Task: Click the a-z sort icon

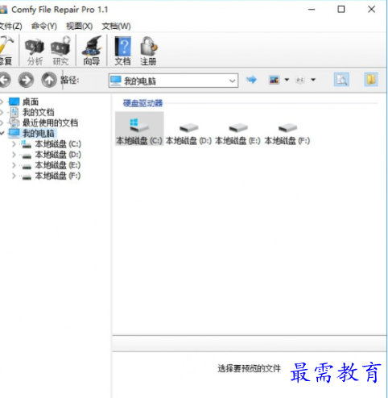Action: point(300,80)
